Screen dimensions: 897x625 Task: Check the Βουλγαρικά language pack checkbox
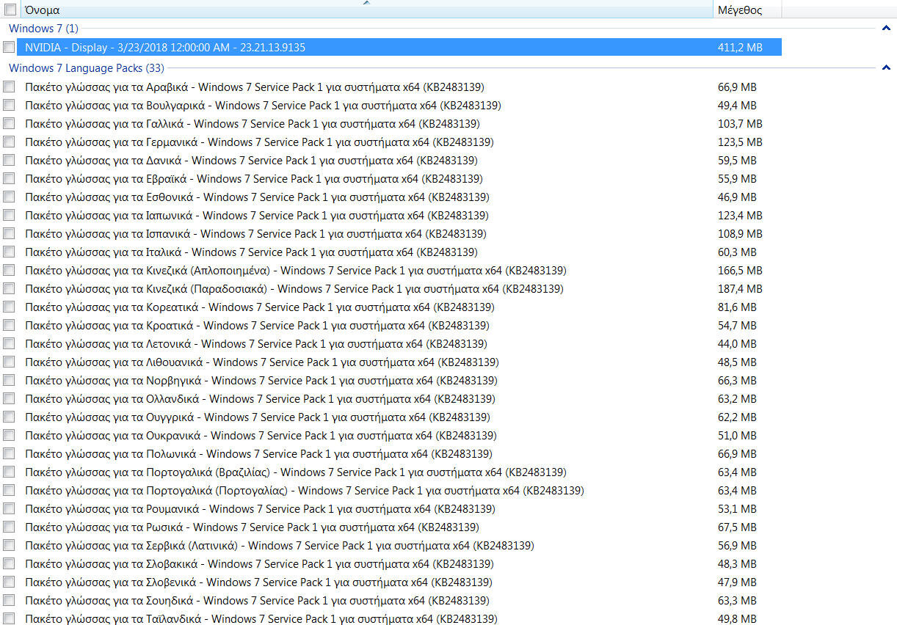coord(9,105)
